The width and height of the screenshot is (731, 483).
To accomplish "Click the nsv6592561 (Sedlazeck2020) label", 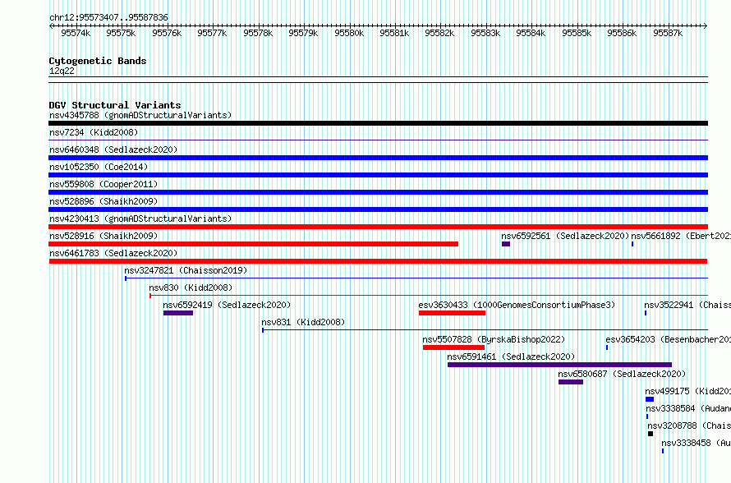I will (x=565, y=236).
